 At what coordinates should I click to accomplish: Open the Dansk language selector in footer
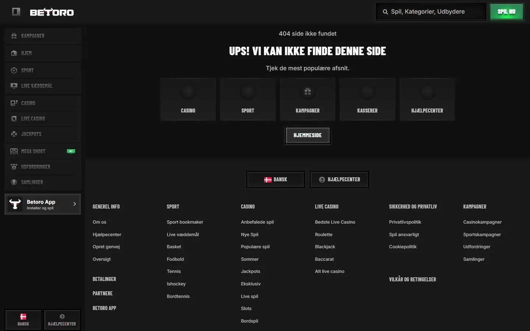[x=276, y=179]
